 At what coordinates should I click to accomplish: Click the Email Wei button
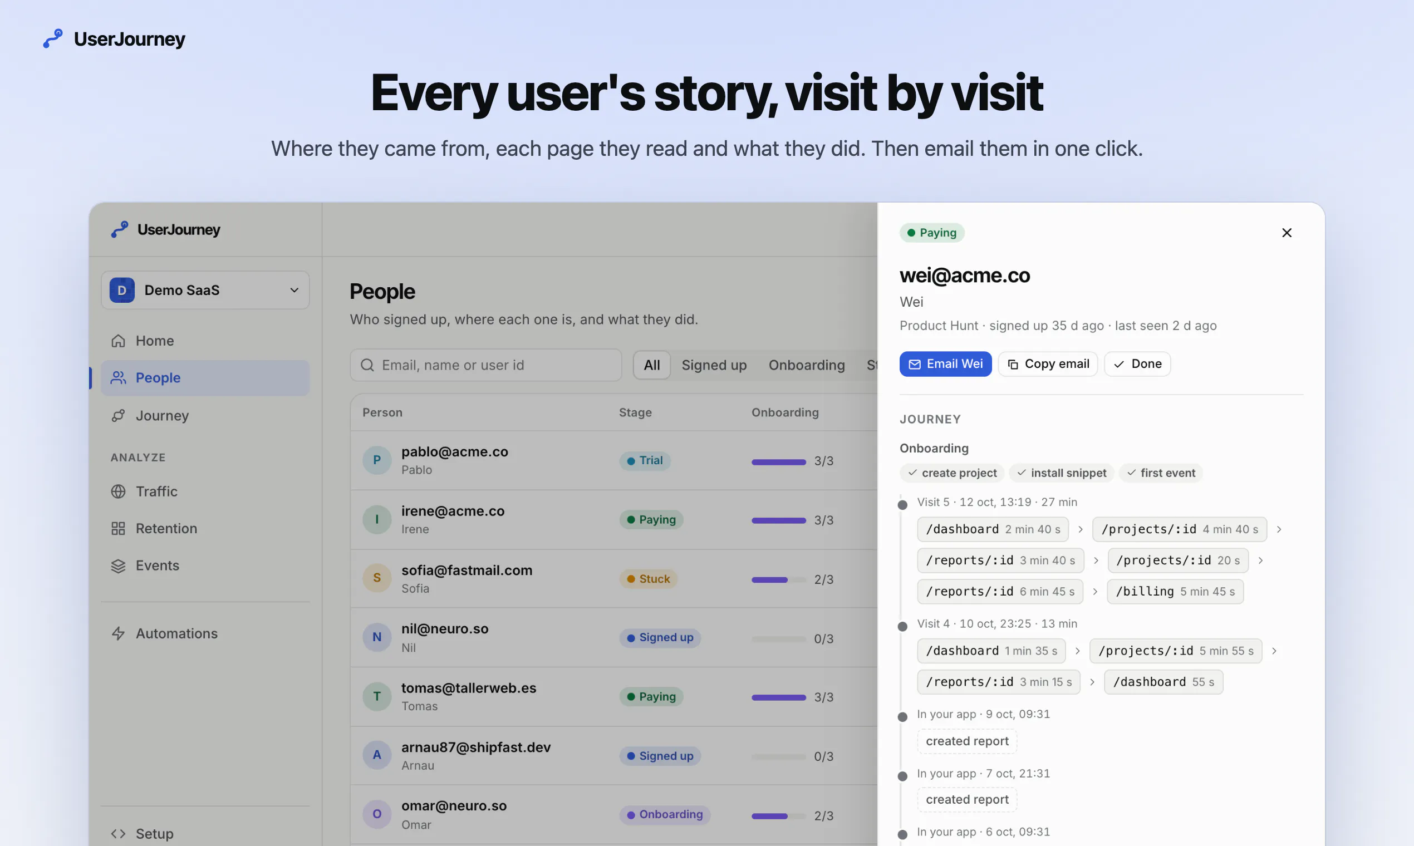pos(945,363)
